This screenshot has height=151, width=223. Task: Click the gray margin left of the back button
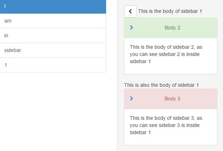pos(120,11)
